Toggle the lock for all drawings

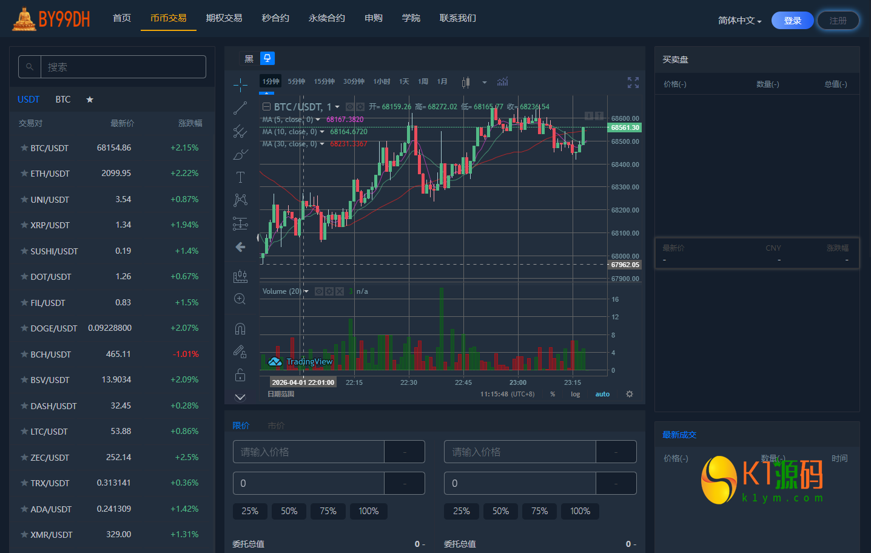[240, 375]
